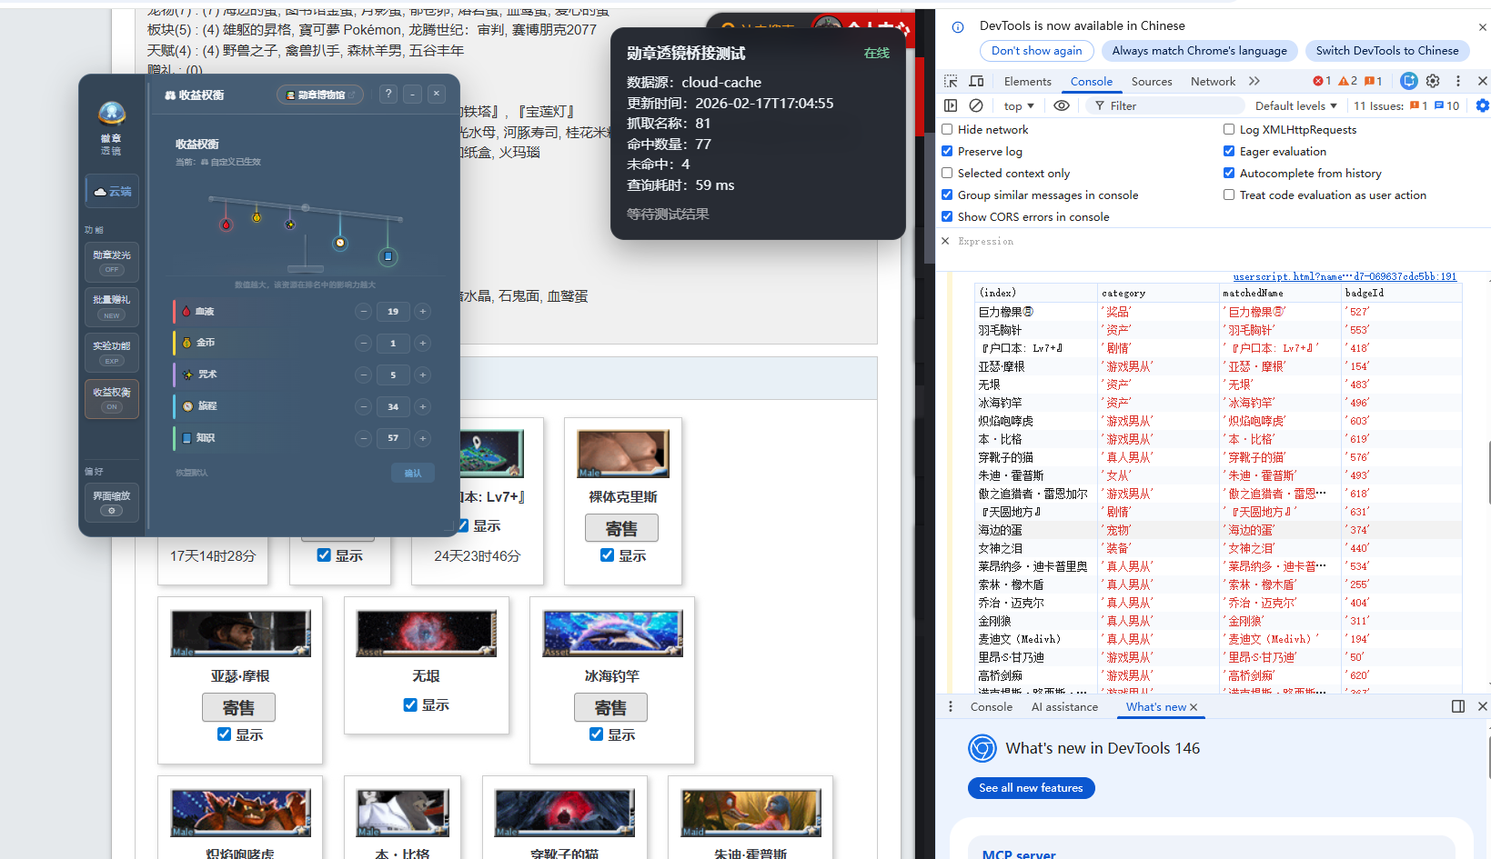The image size is (1491, 859).
Task: Click the inspect element picker icon
Action: [x=951, y=81]
